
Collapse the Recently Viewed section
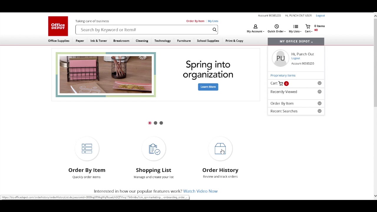pos(320,92)
